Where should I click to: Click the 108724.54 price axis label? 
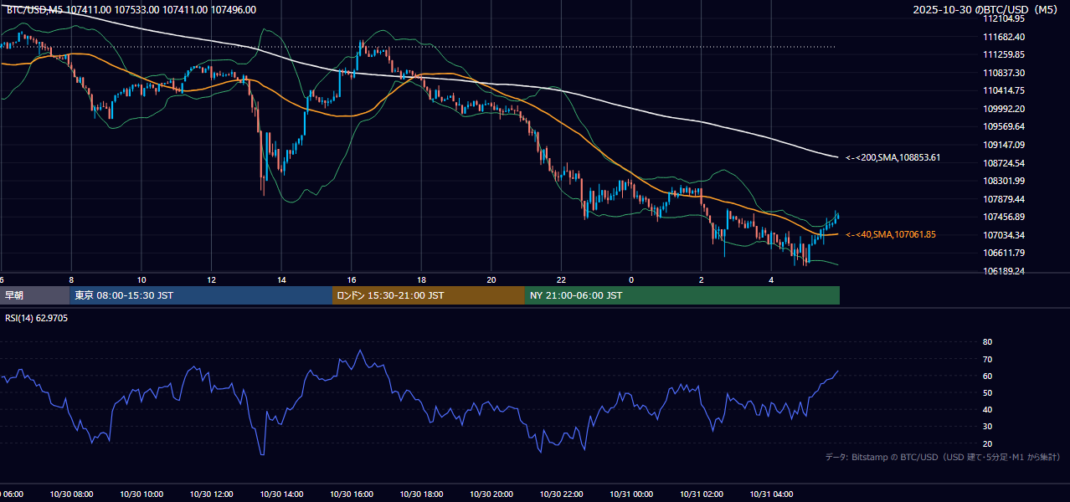(x=1003, y=163)
